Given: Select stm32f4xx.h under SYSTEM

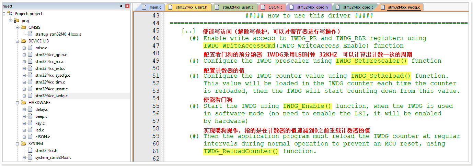Looking at the screenshot, I should [x=46, y=151].
